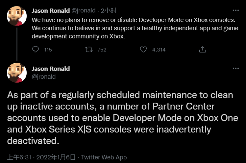The image size is (246, 163).
Task: Like the first tweet with heart icon
Action: (x=143, y=50)
